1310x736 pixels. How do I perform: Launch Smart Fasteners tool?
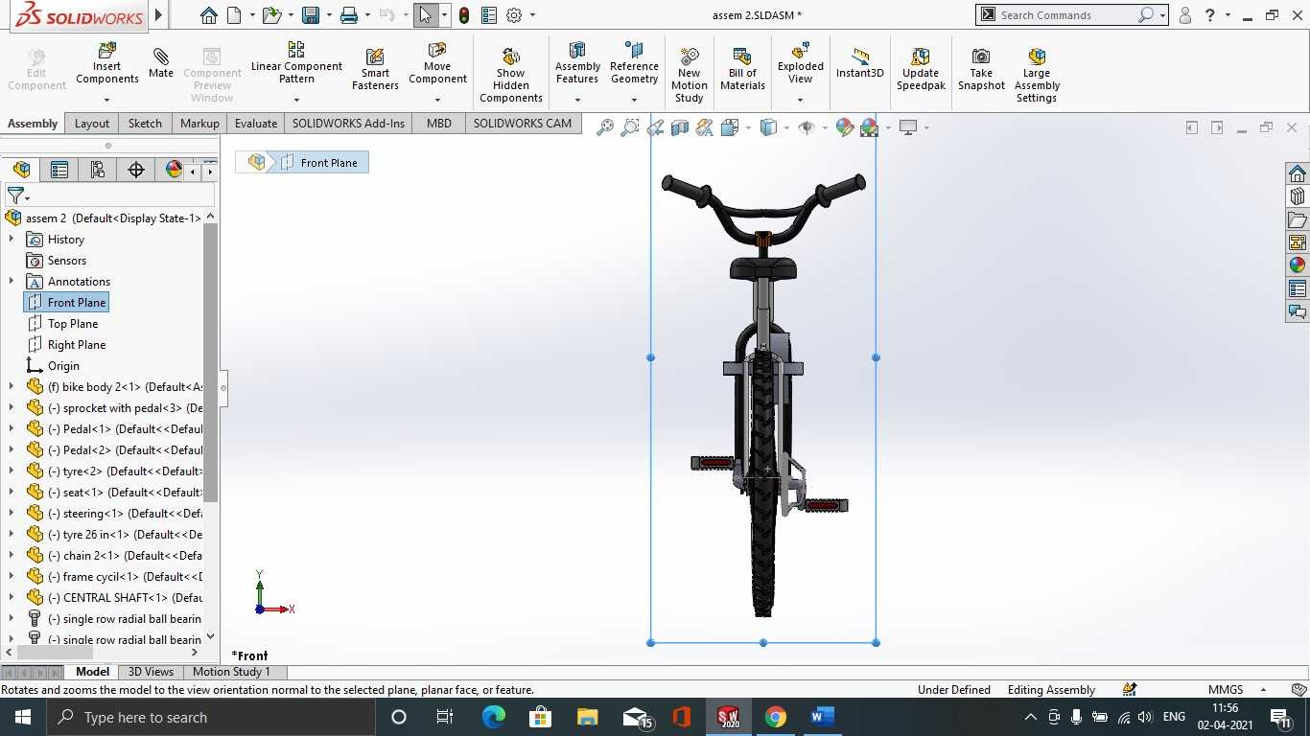[375, 69]
